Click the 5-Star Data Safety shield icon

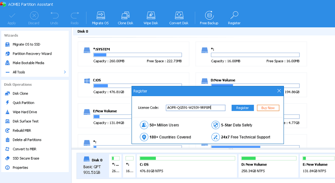pos(216,125)
